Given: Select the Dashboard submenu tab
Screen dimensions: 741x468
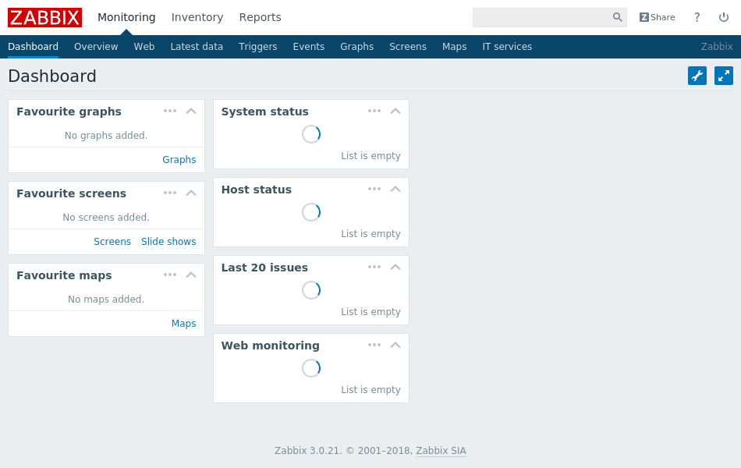Looking at the screenshot, I should tap(33, 46).
